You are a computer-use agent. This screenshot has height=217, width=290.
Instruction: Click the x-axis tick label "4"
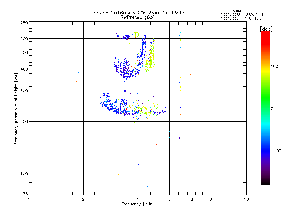[x=138, y=199]
